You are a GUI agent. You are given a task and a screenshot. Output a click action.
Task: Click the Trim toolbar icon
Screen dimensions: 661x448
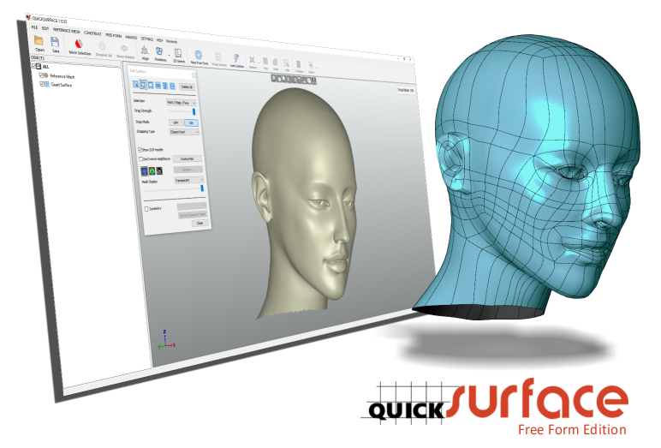click(x=265, y=61)
